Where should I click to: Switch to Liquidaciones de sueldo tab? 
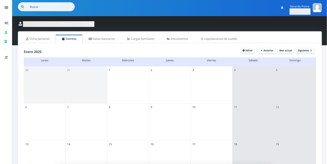point(218,39)
